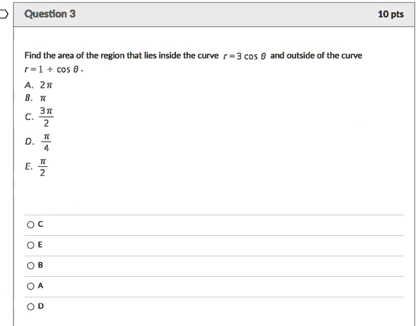This screenshot has width=417, height=326.
Task: Click the label next to option C radio
Action: click(40, 224)
